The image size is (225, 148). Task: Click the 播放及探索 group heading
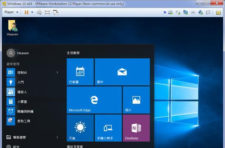(x=75, y=147)
